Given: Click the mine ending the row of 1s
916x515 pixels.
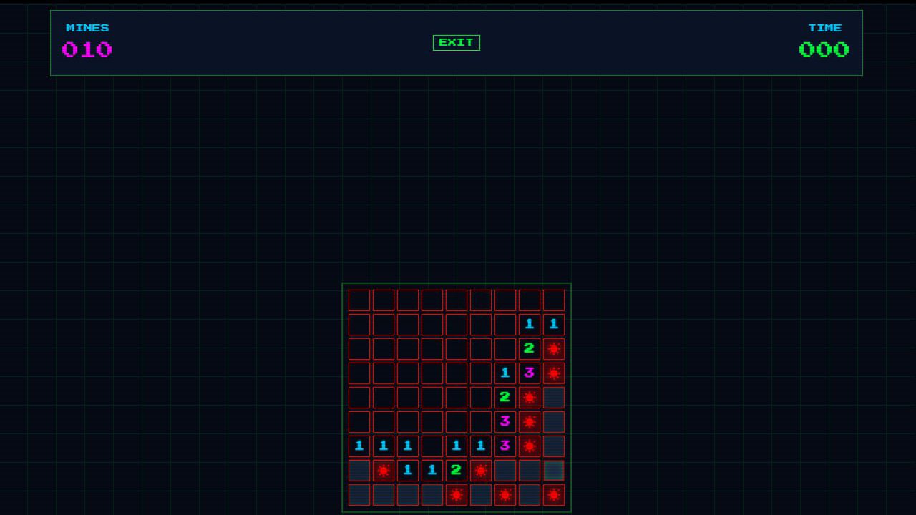Looking at the screenshot, I should tap(529, 446).
